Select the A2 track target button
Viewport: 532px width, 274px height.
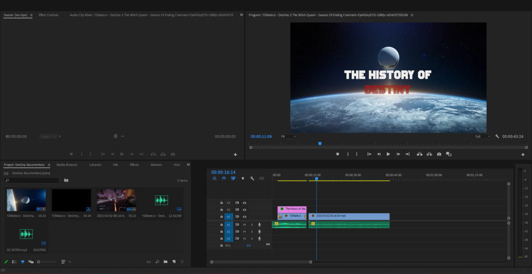click(229, 231)
